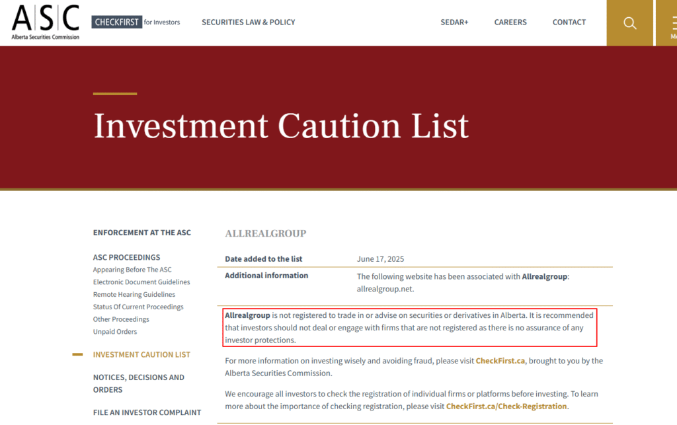This screenshot has width=677, height=425.
Task: Open Remote Hearing Guidelines
Action: coord(134,294)
